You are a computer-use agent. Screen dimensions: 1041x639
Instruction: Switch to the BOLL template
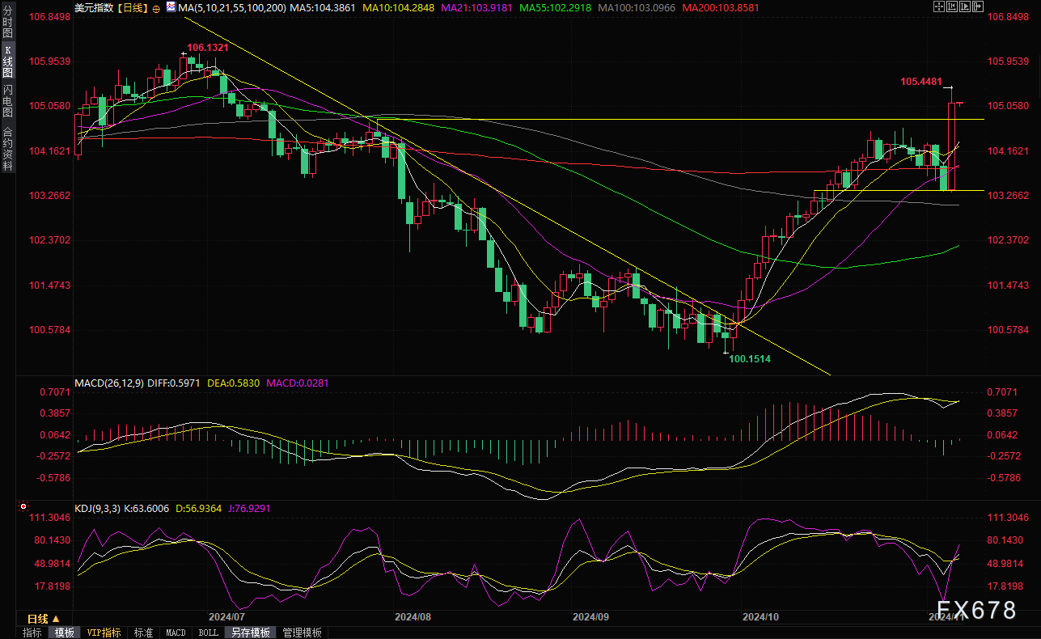pos(208,633)
